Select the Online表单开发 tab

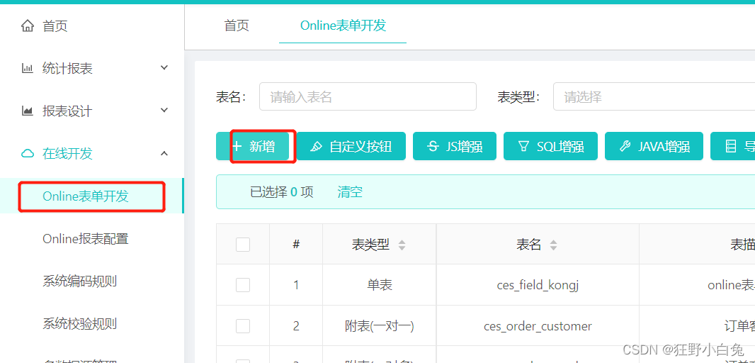coord(343,26)
